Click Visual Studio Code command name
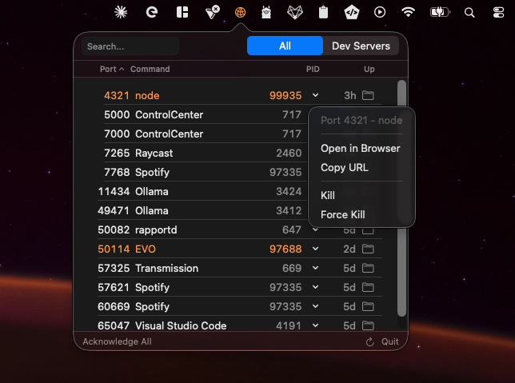Screen dimensions: 515x383 [181, 325]
